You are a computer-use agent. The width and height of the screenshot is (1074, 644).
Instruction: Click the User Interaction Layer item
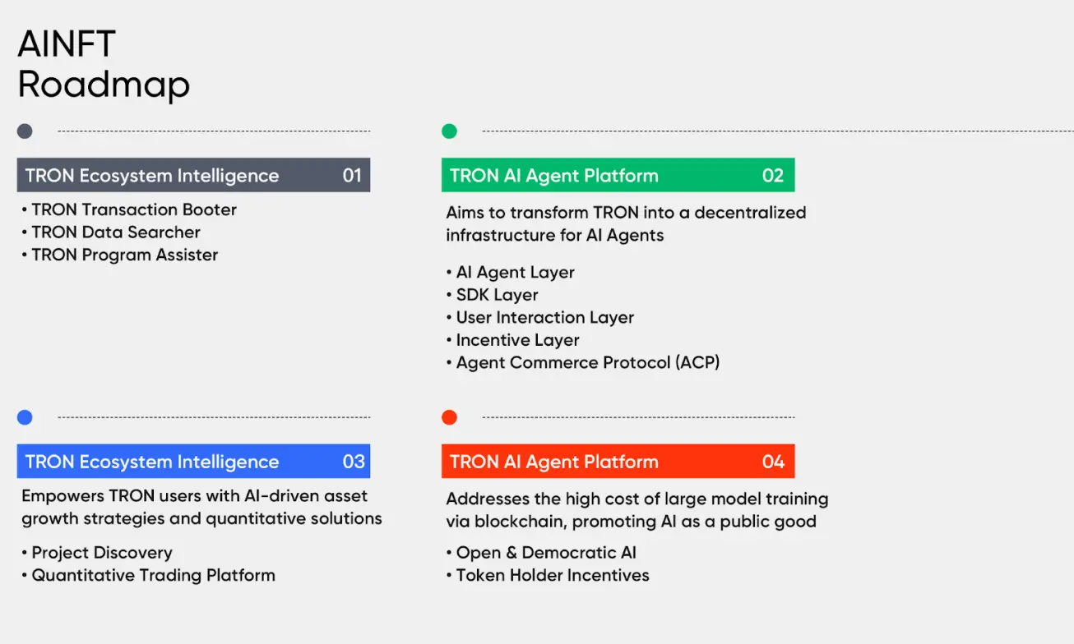pyautogui.click(x=544, y=317)
